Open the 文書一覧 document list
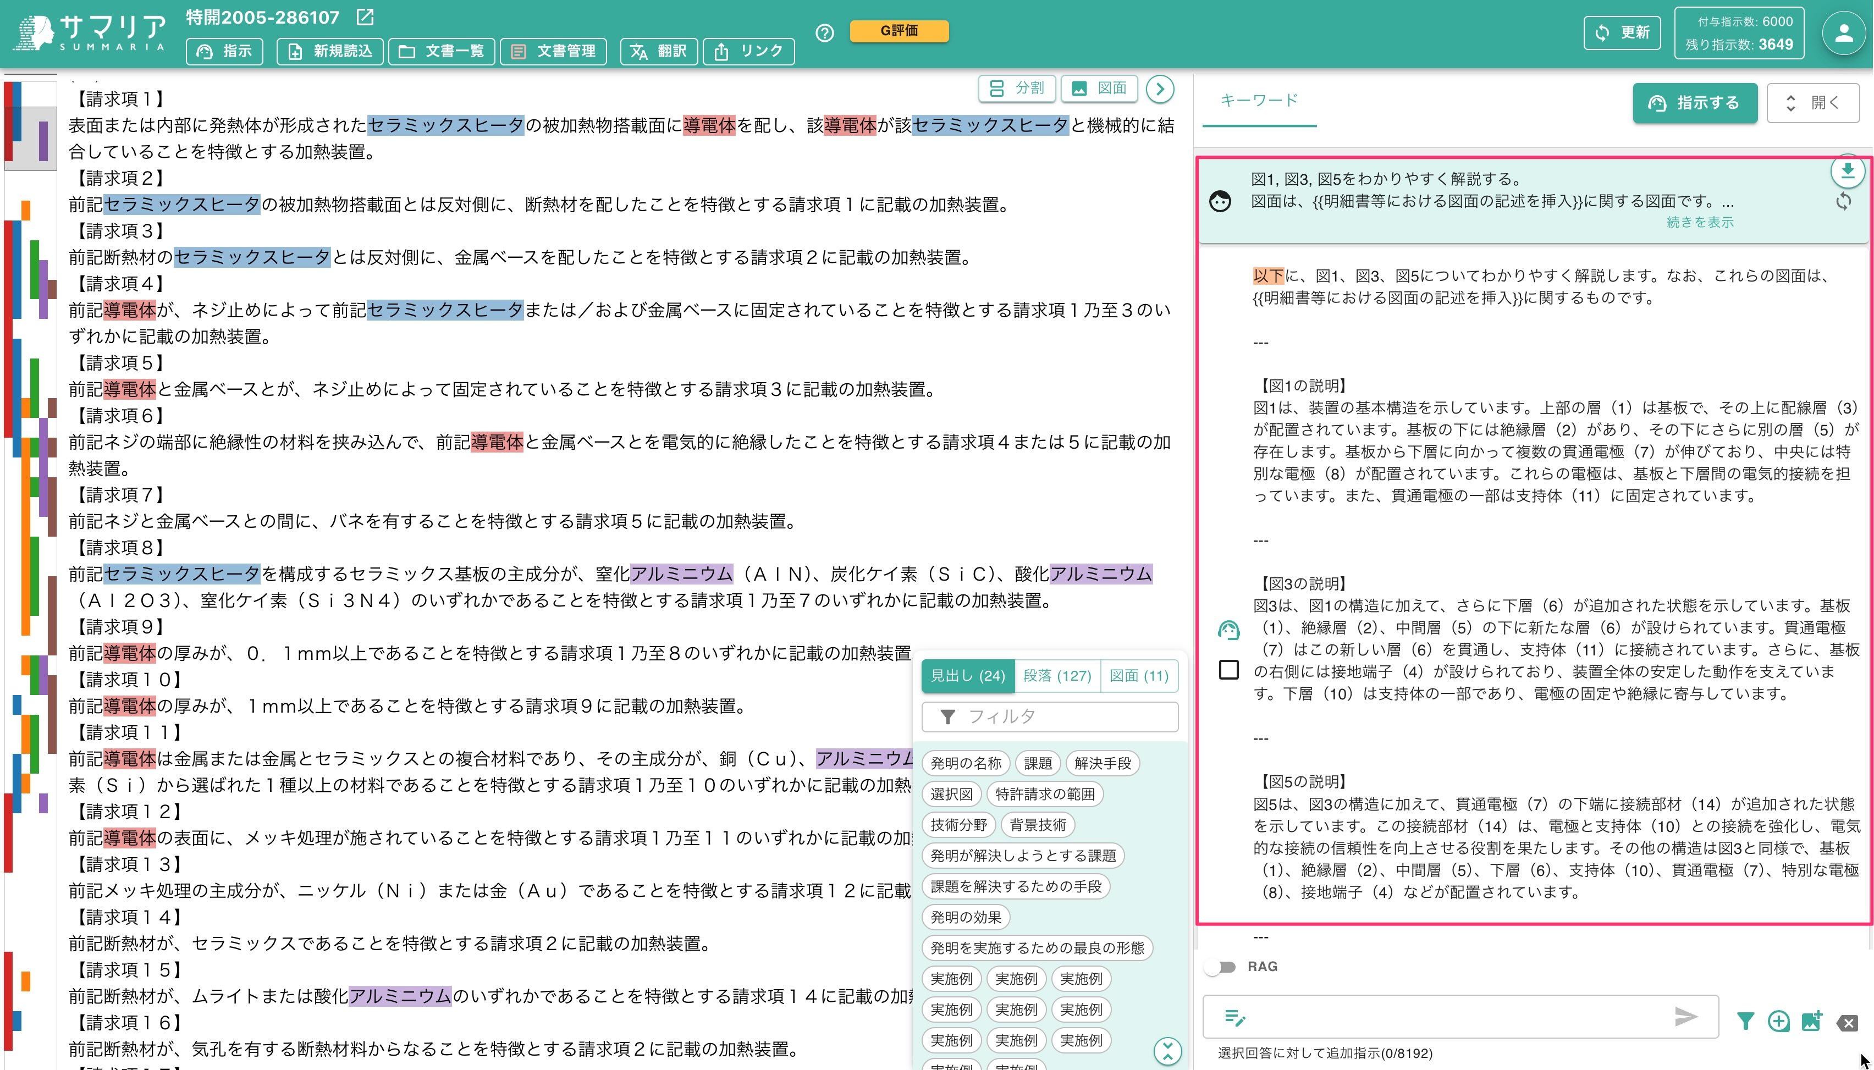The width and height of the screenshot is (1874, 1070). tap(441, 51)
